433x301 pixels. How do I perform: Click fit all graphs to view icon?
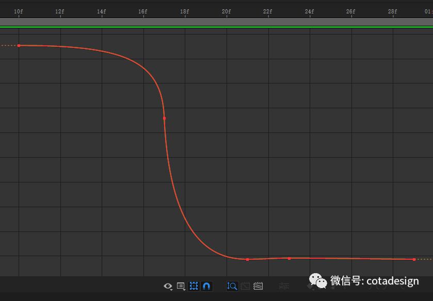point(258,286)
